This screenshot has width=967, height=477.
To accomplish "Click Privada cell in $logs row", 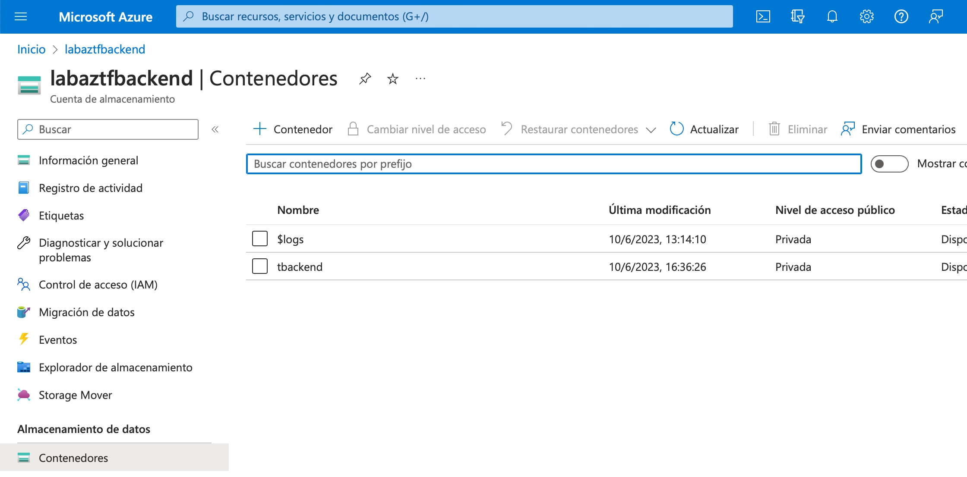I will coord(793,239).
